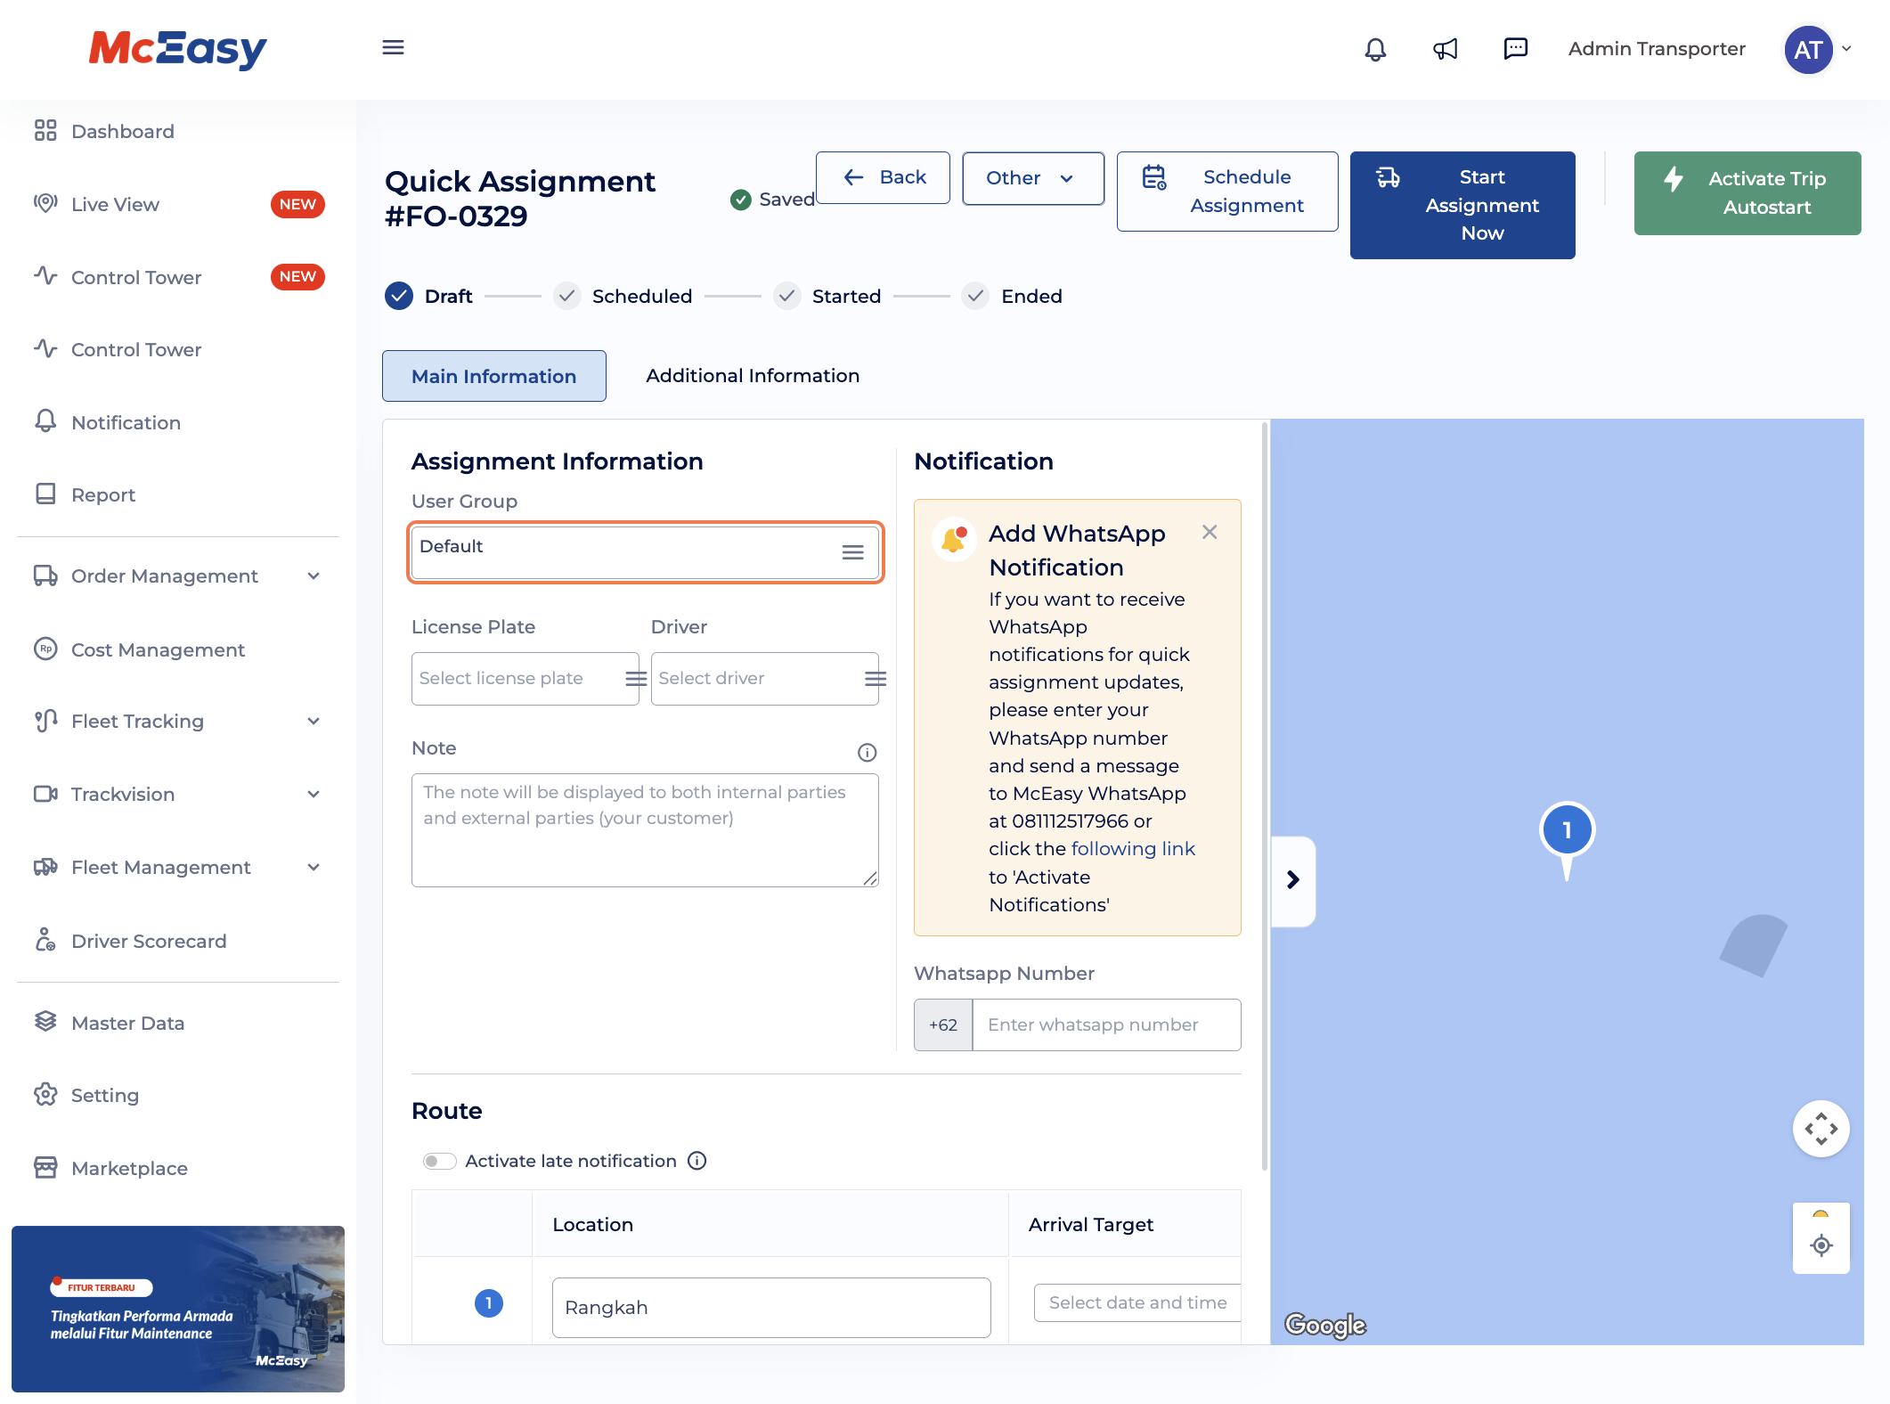
Task: Click the Scheduled status step checkmark
Action: coord(566,296)
